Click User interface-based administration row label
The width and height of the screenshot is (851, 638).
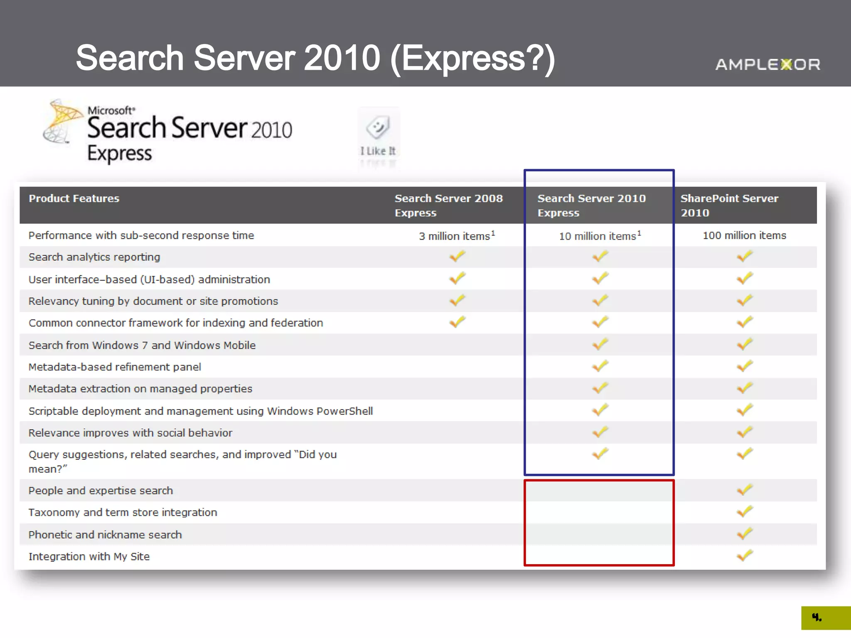(x=149, y=280)
